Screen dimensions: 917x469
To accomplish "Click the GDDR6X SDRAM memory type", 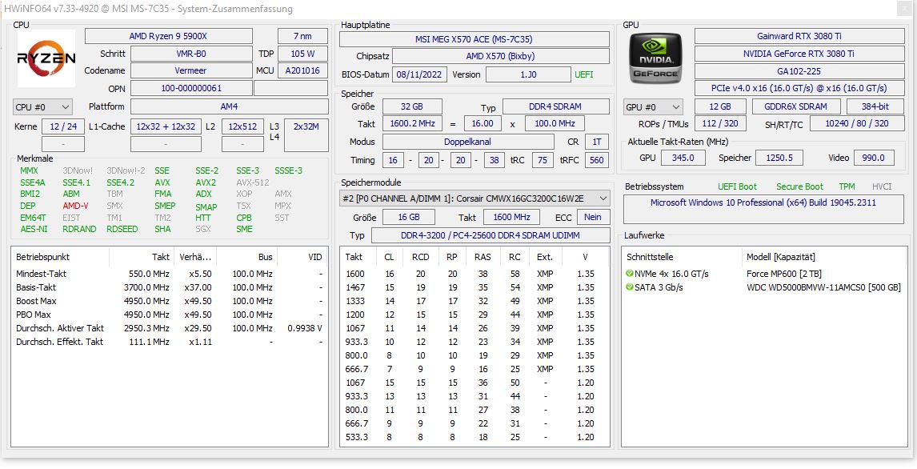I will click(796, 107).
